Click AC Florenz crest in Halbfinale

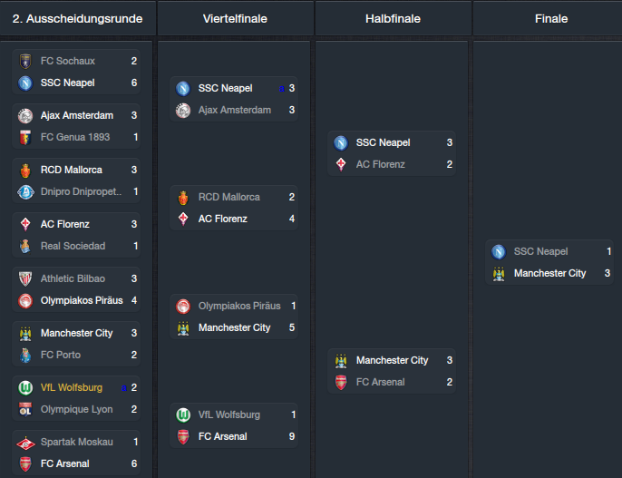[341, 164]
